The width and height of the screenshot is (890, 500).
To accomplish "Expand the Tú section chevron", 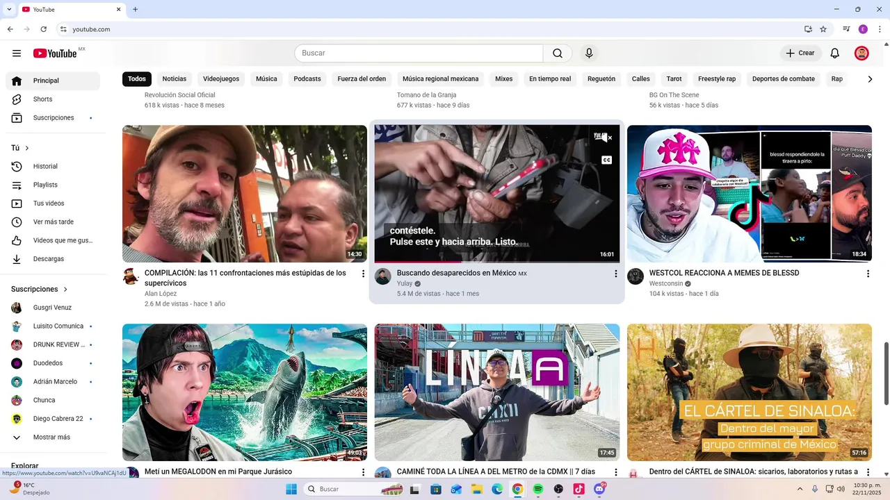I will 27,148.
